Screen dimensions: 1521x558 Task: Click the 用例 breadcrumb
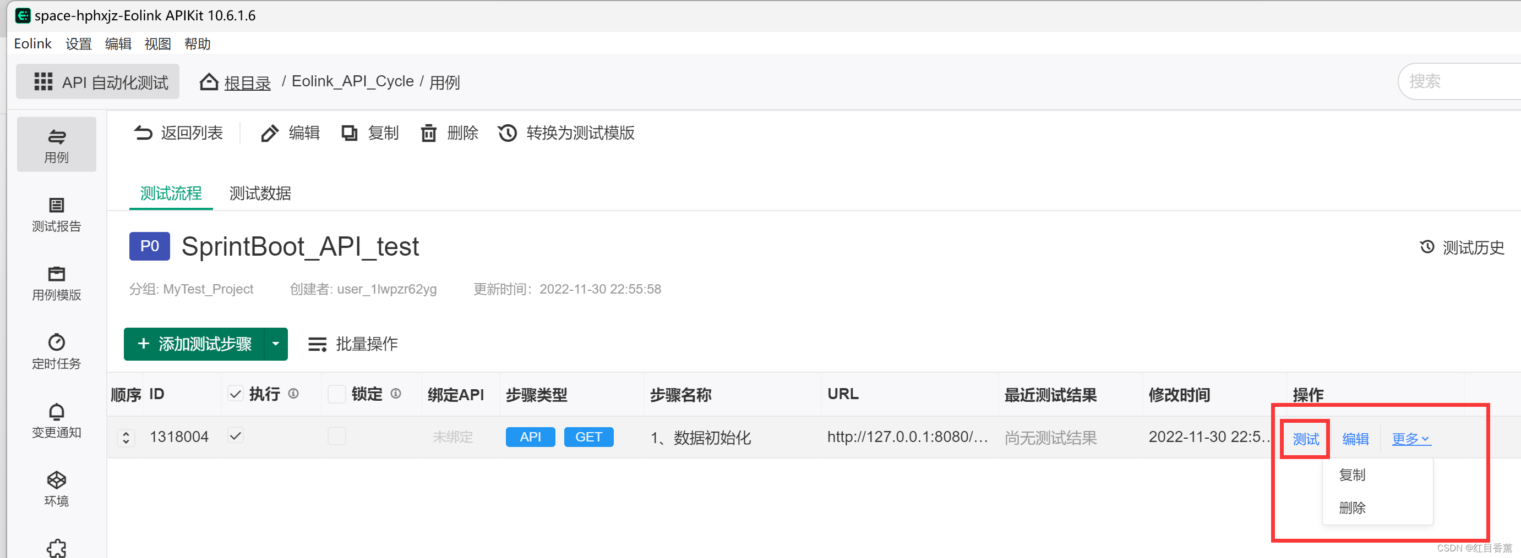click(x=445, y=82)
